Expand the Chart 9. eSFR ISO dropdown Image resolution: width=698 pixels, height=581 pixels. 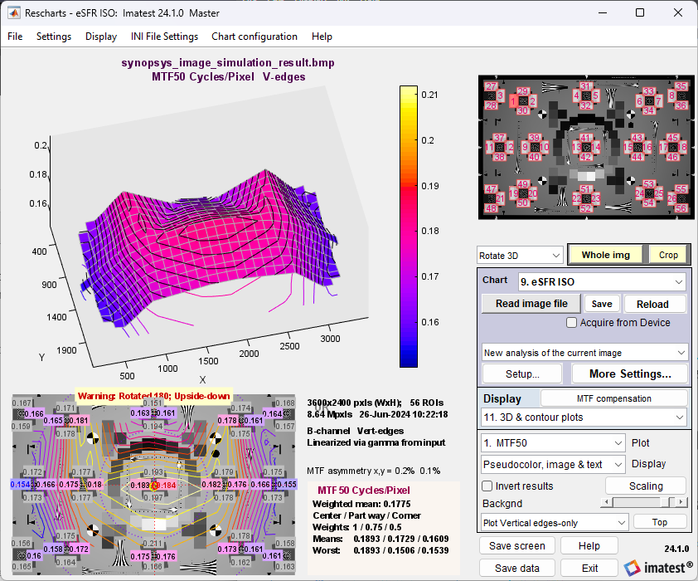(602, 281)
